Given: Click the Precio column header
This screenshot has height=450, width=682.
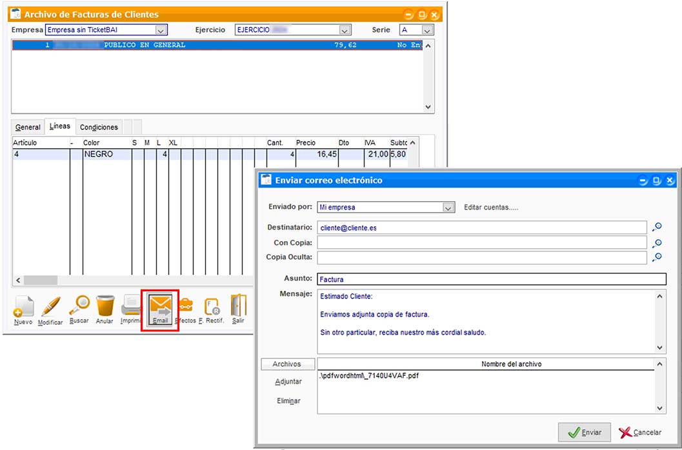Looking at the screenshot, I should (x=316, y=142).
